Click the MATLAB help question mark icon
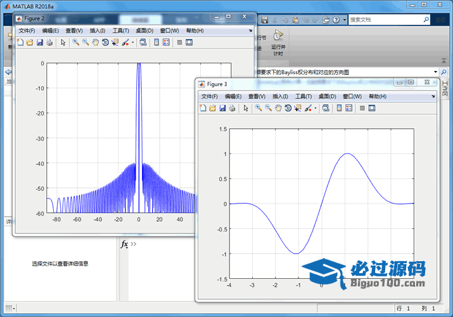 coord(336,20)
